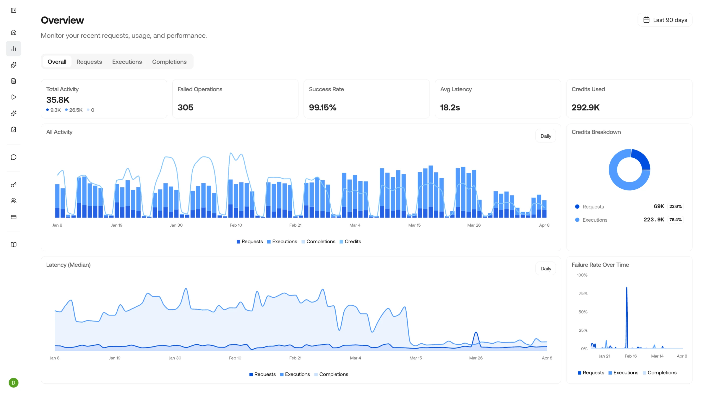Screen dimensions: 706x393
Task: Toggle Credits series in All Activity legend
Action: pos(350,242)
